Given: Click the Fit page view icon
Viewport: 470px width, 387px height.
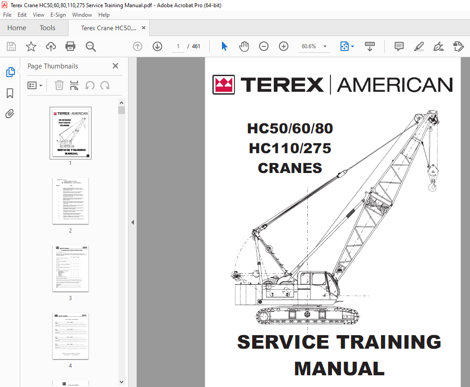Looking at the screenshot, I should click(x=345, y=46).
